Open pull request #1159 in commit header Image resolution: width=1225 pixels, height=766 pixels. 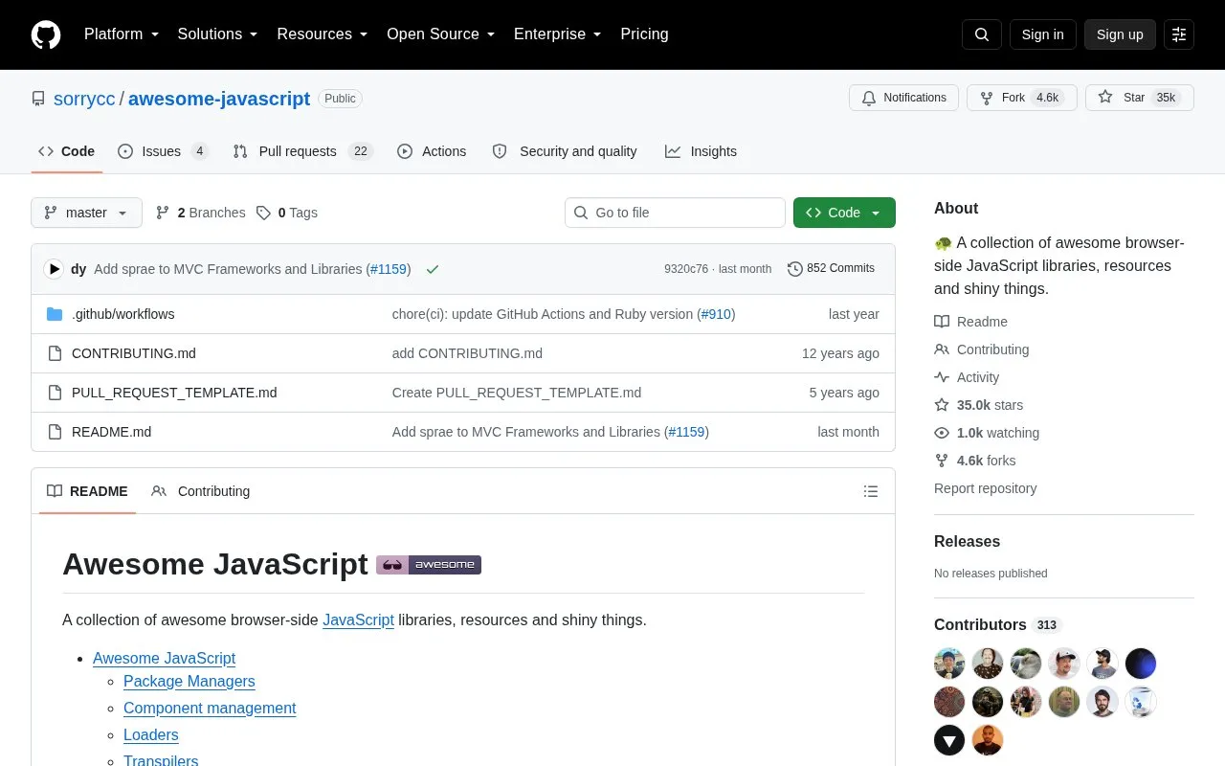389,269
